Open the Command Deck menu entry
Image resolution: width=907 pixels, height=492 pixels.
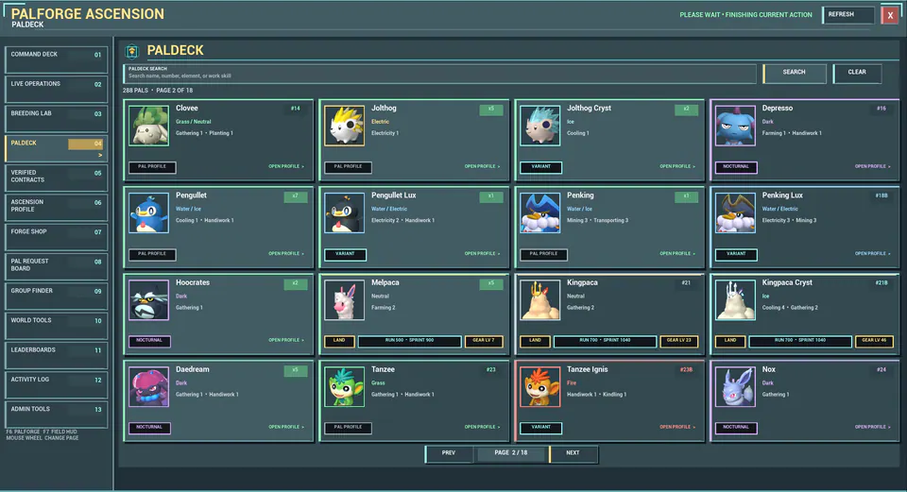56,59
